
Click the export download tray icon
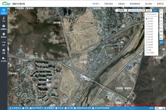161,35
